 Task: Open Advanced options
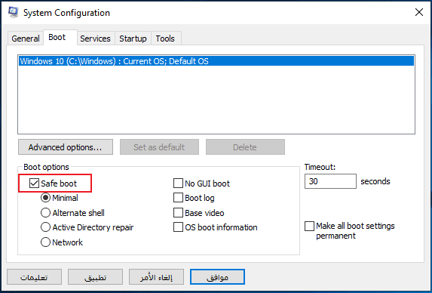[66, 147]
